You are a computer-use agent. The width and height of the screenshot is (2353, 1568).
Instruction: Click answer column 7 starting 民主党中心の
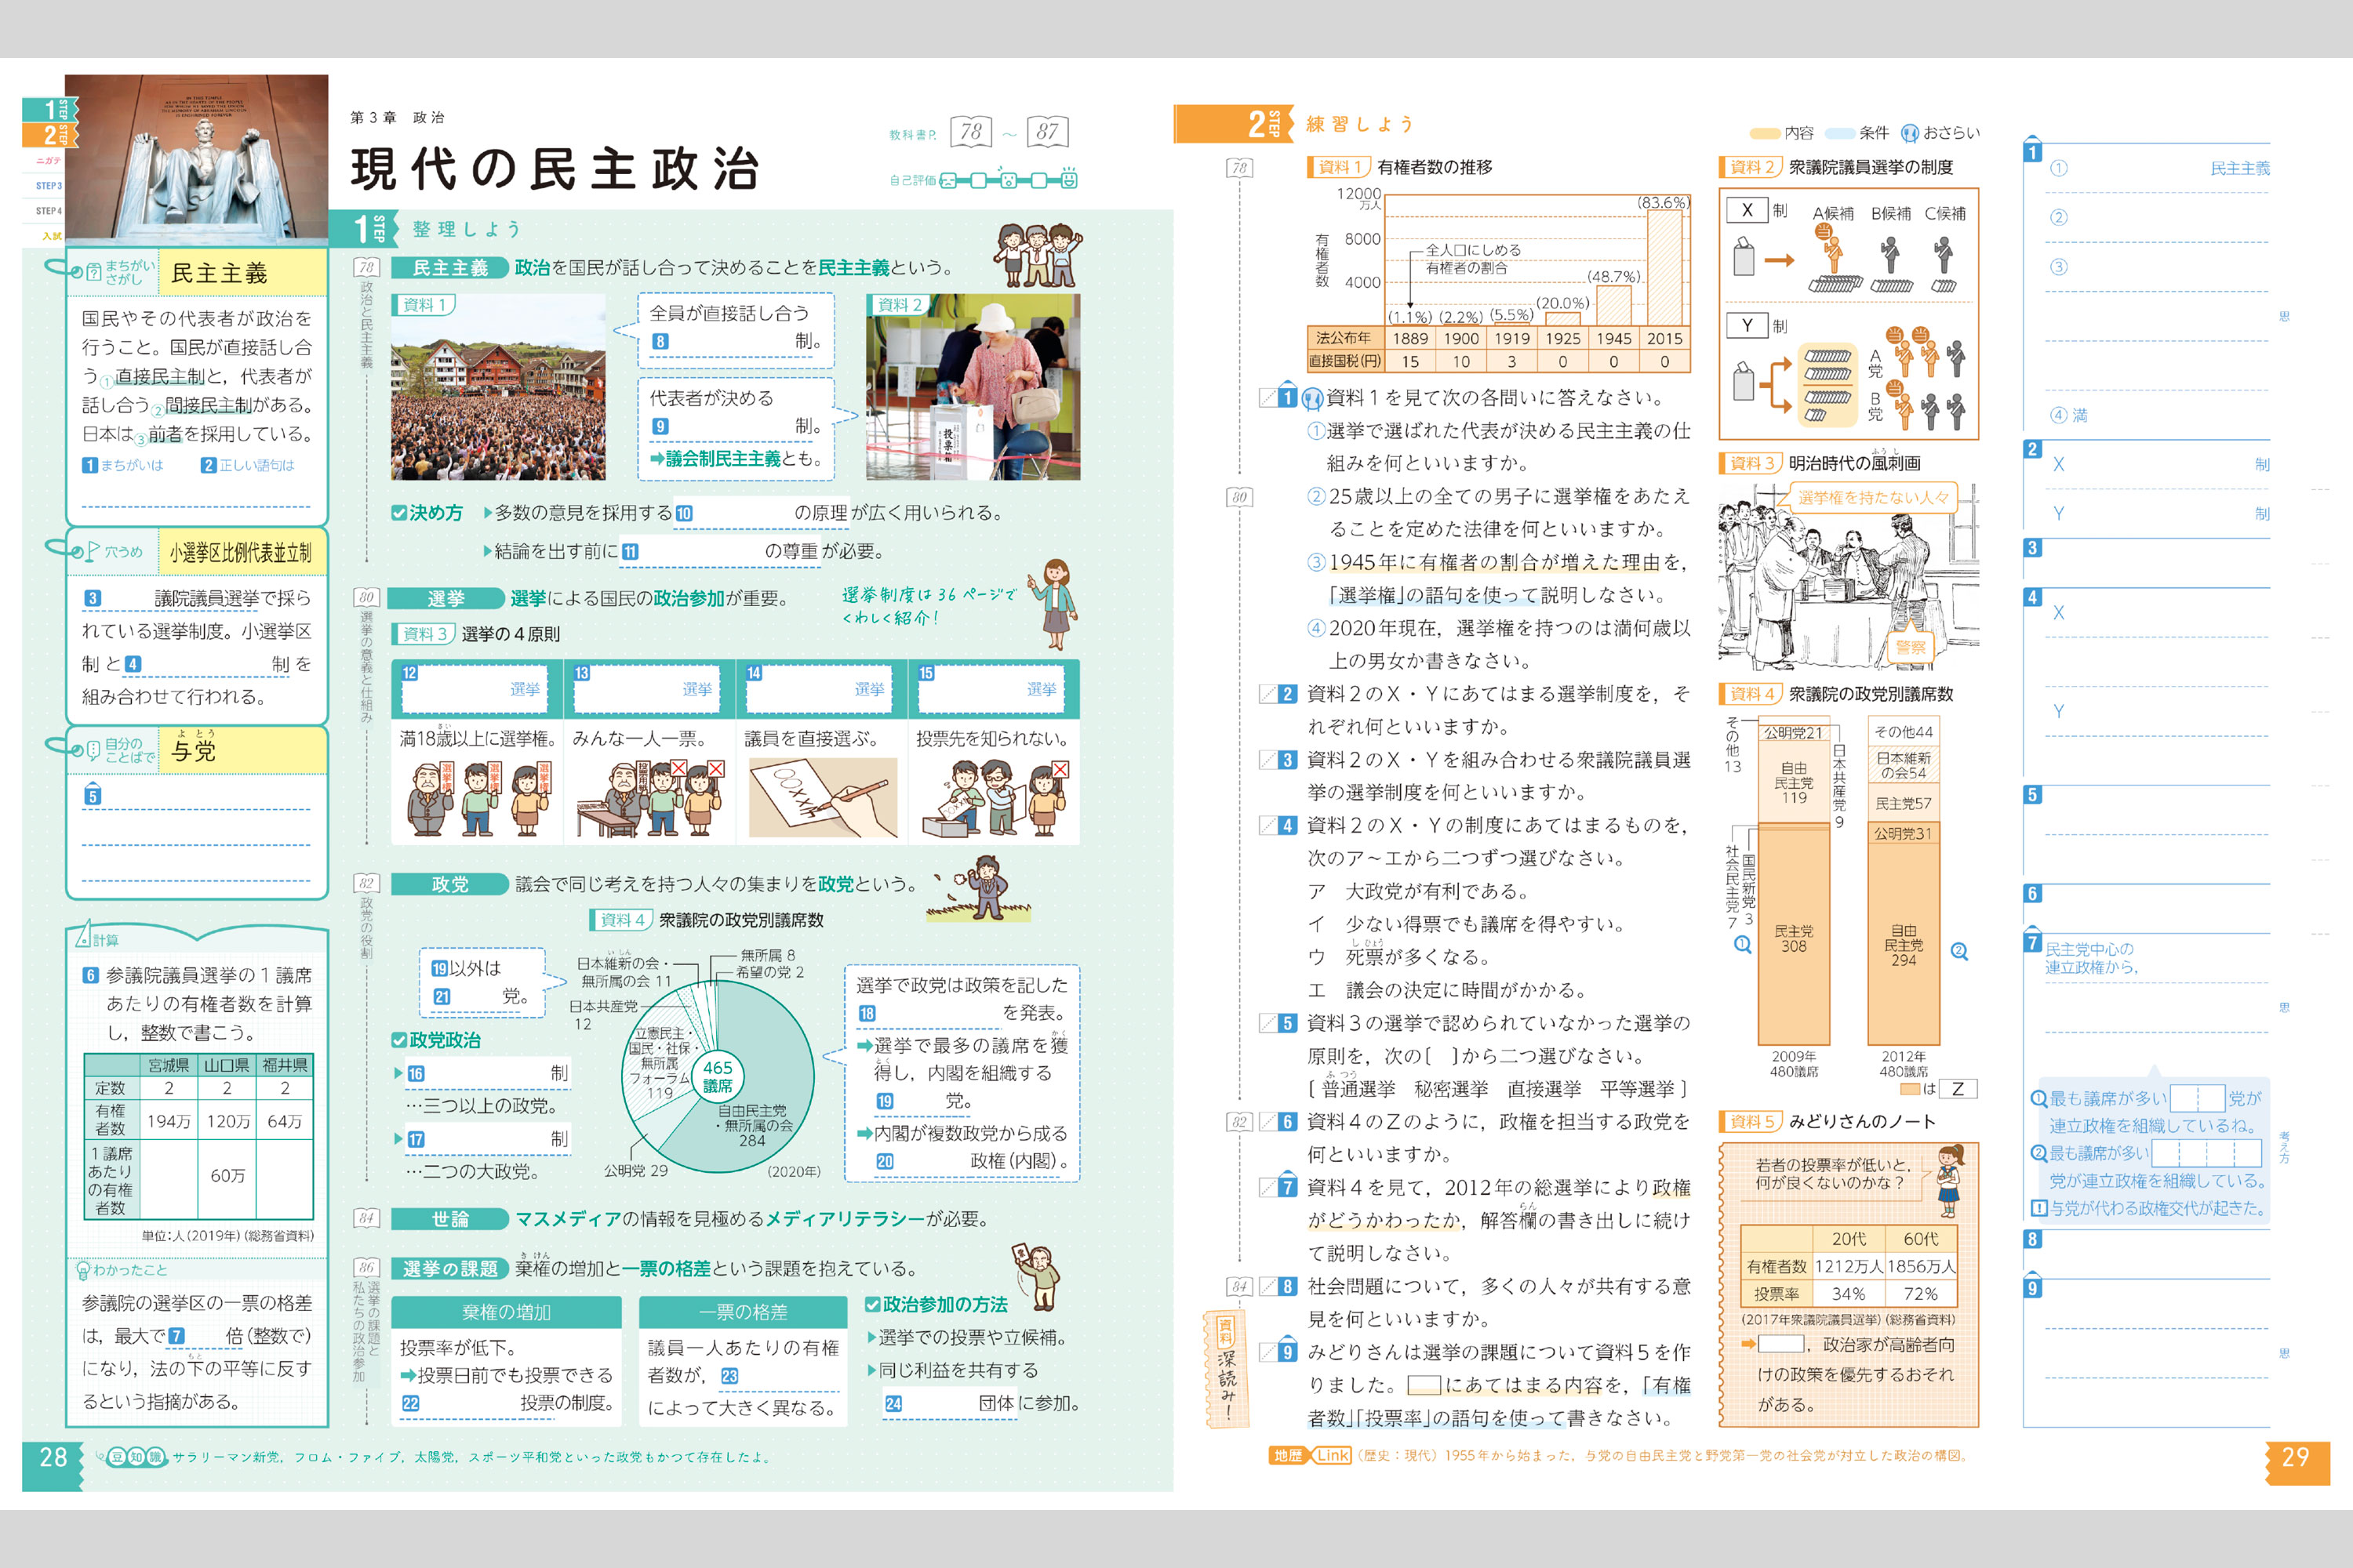2147,1005
